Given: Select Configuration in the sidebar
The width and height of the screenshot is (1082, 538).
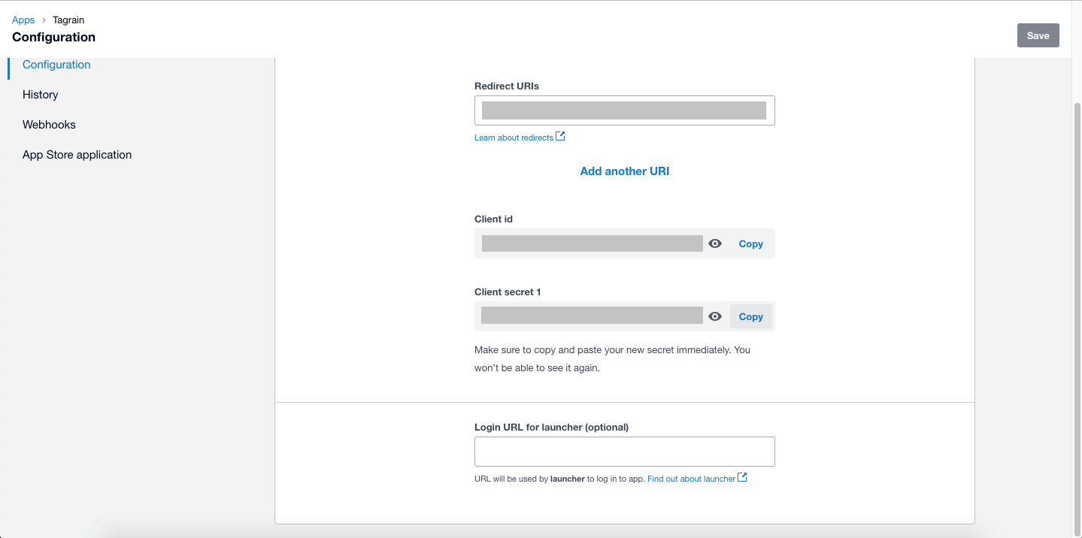Looking at the screenshot, I should (56, 65).
